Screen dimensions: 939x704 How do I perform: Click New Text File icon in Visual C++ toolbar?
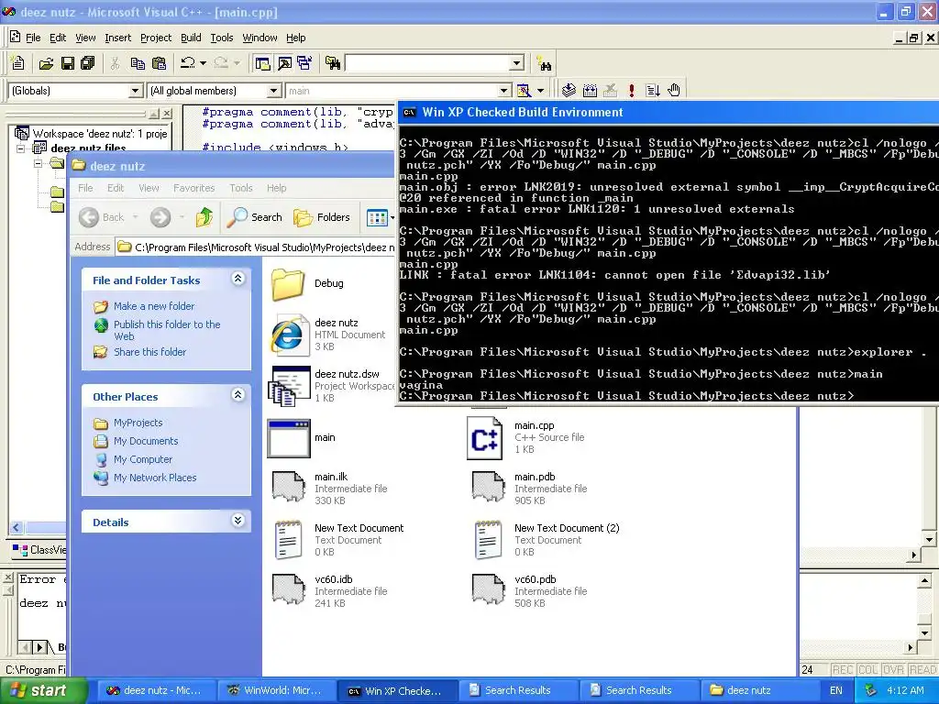18,63
